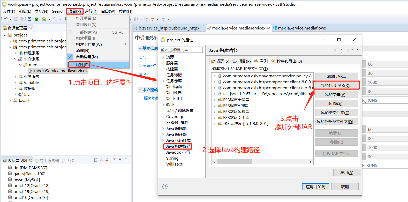Click the mysql[MySql ] database icon

10,179
